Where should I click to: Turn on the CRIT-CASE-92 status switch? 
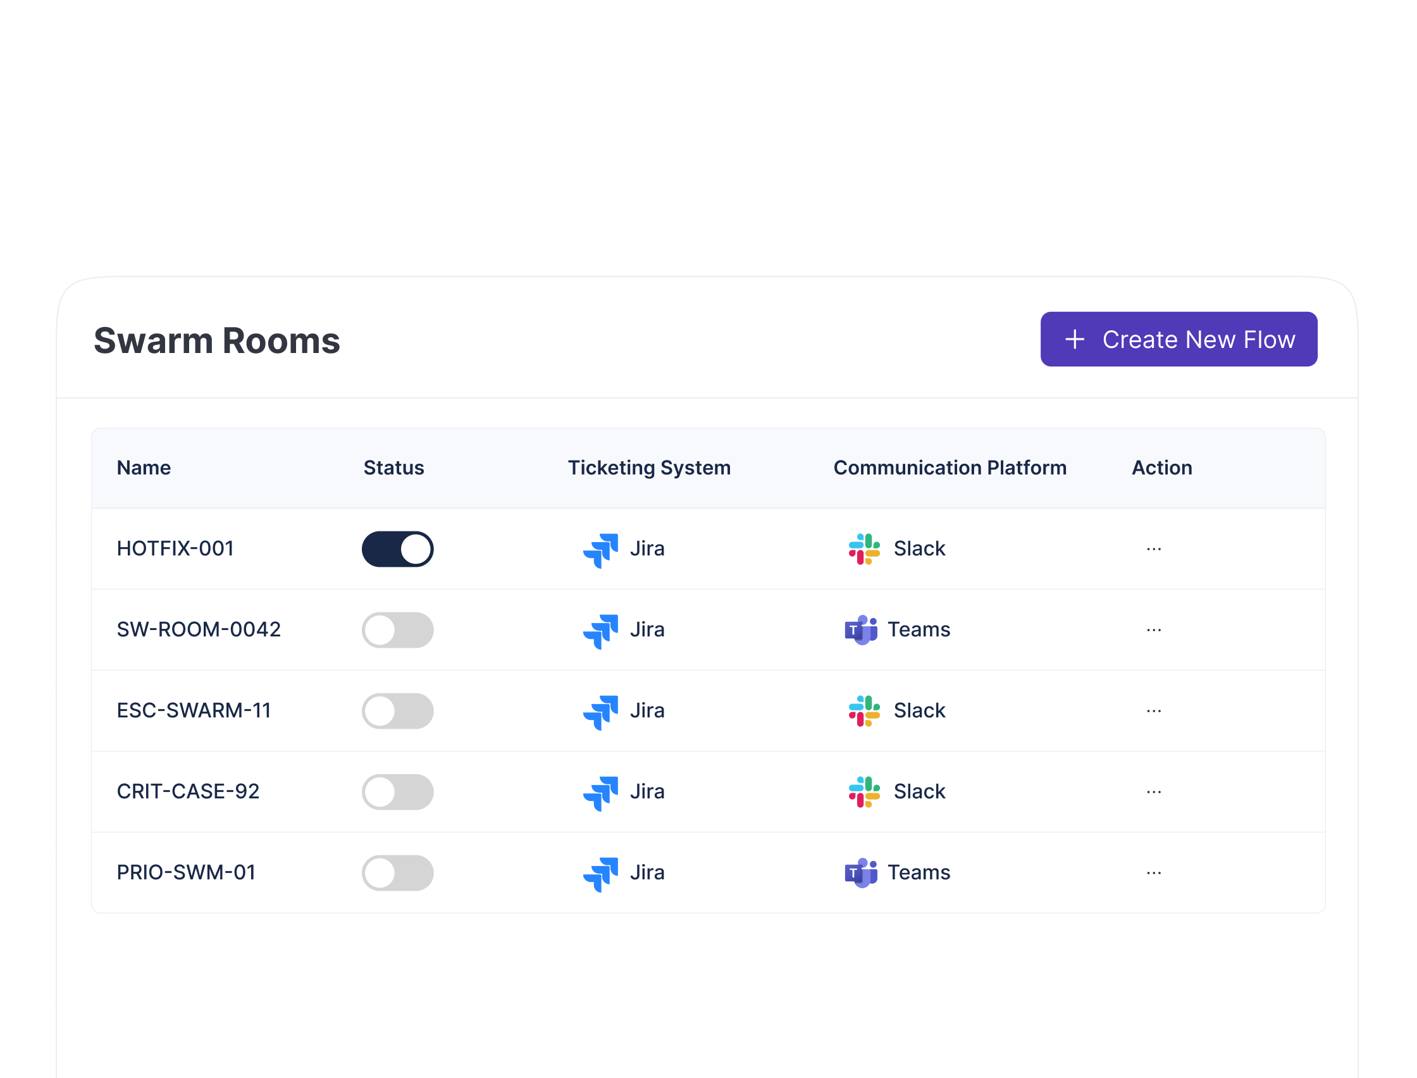click(397, 792)
